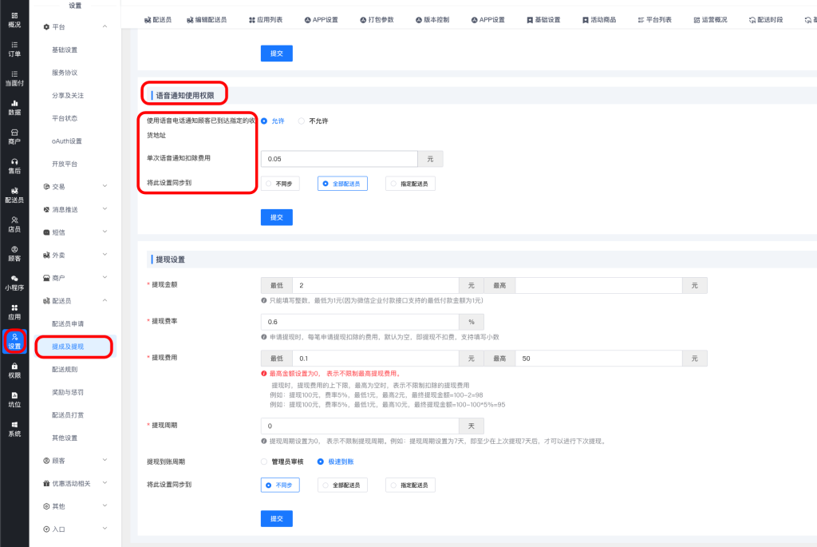Open 小程序 mini program in the sidebar
The width and height of the screenshot is (817, 547).
click(x=14, y=282)
